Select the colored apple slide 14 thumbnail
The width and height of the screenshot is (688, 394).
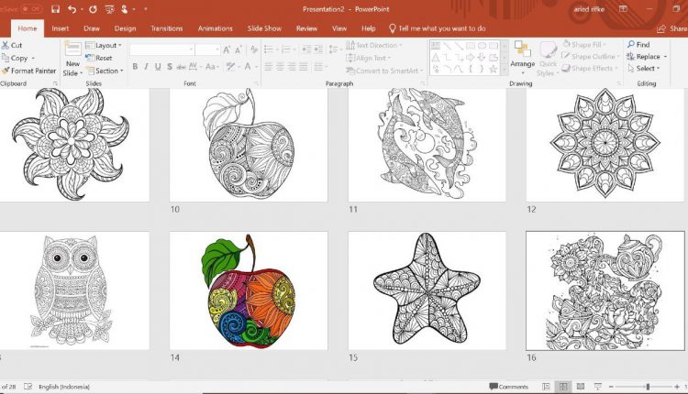click(x=249, y=290)
